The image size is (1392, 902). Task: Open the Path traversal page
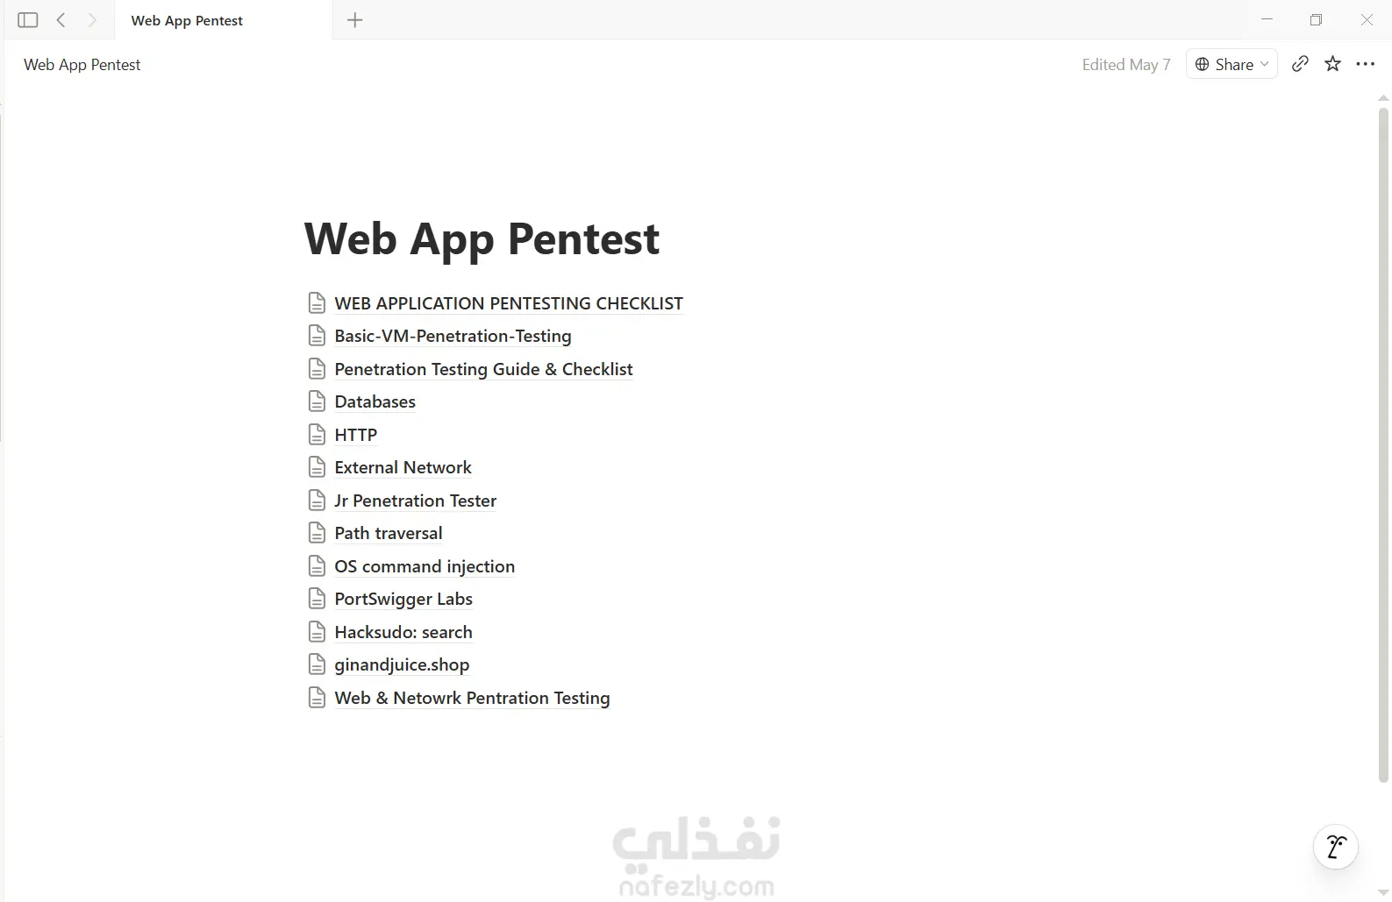click(x=389, y=533)
